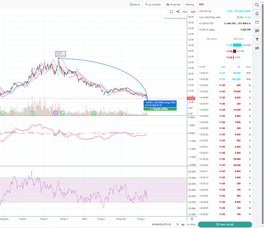Click the THÀNH CÔNG green badge

(x=160, y=109)
